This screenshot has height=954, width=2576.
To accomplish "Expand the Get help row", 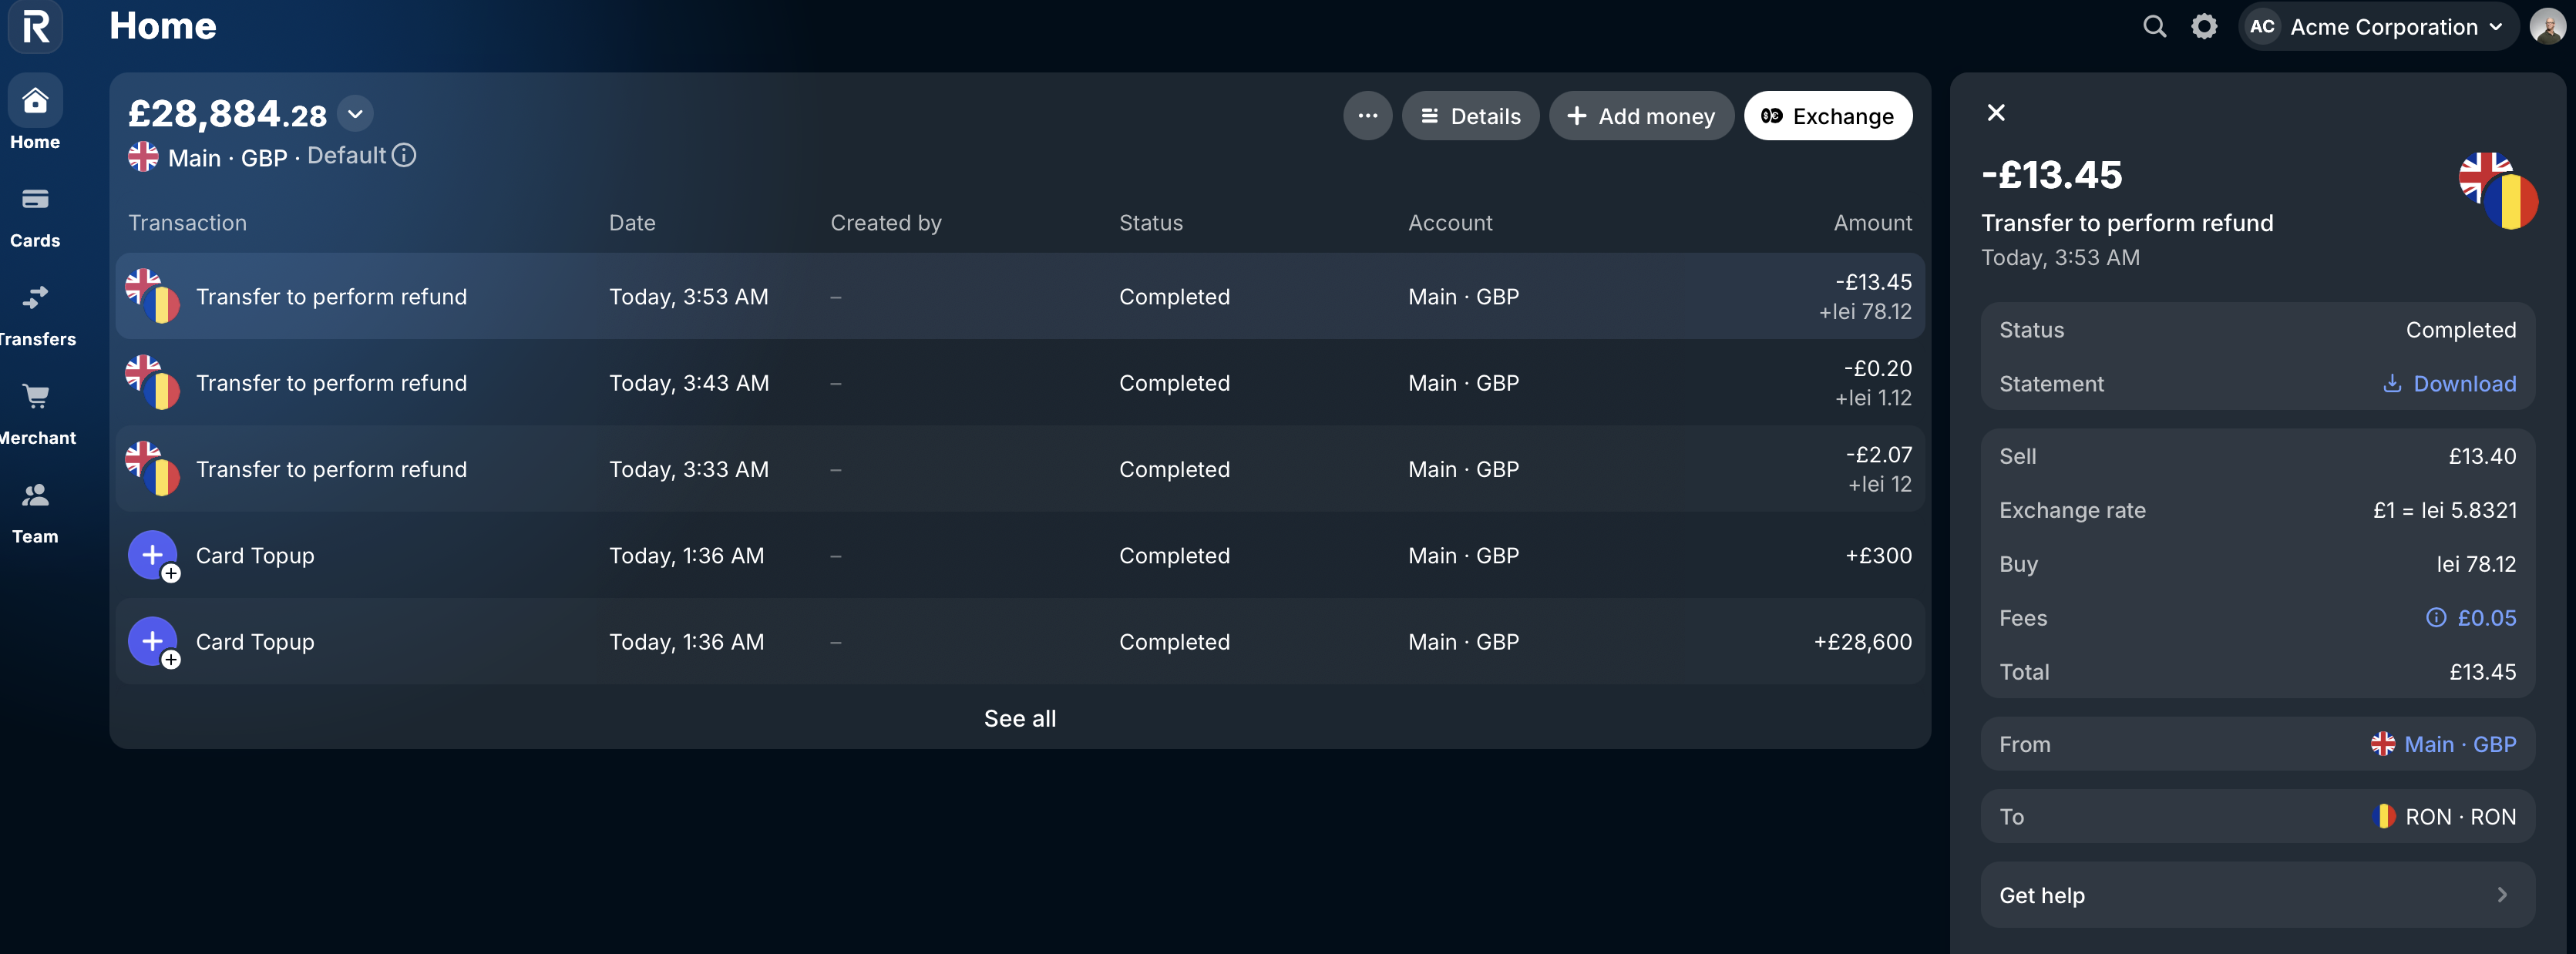I will [x=2257, y=895].
